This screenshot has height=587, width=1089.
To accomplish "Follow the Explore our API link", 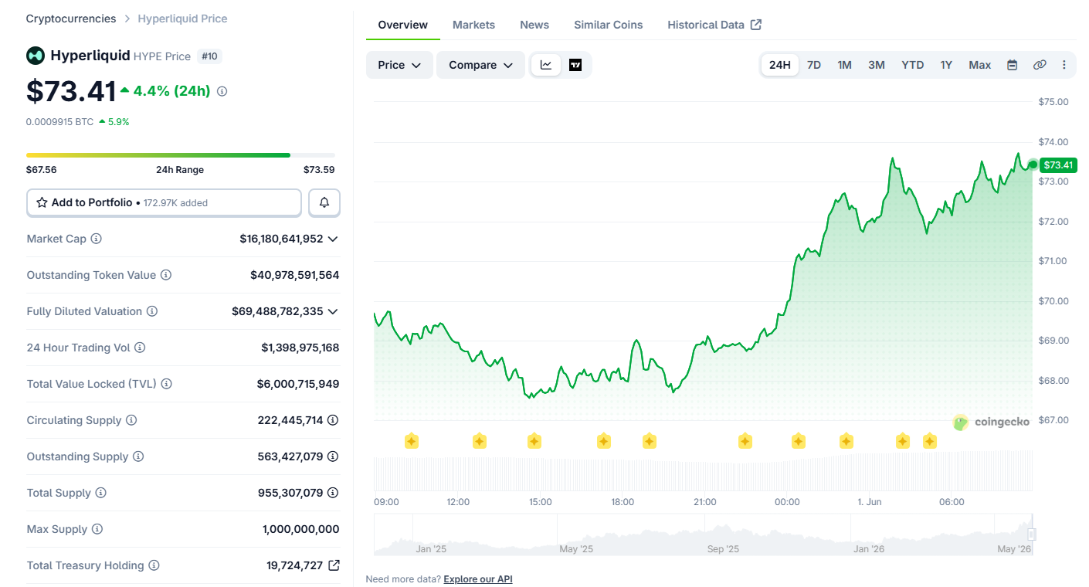I will click(x=478, y=579).
